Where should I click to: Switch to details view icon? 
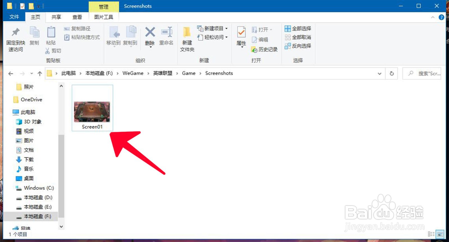[431, 234]
